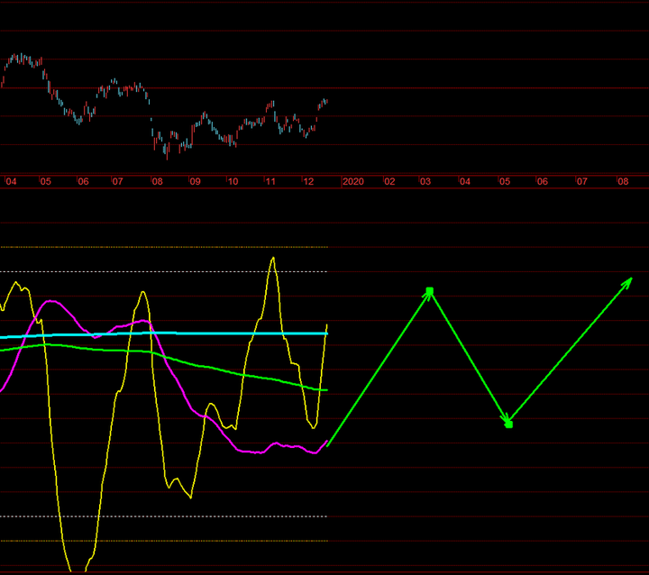The height and width of the screenshot is (575, 649).
Task: Select the 09 month label on axis
Action: [195, 182]
